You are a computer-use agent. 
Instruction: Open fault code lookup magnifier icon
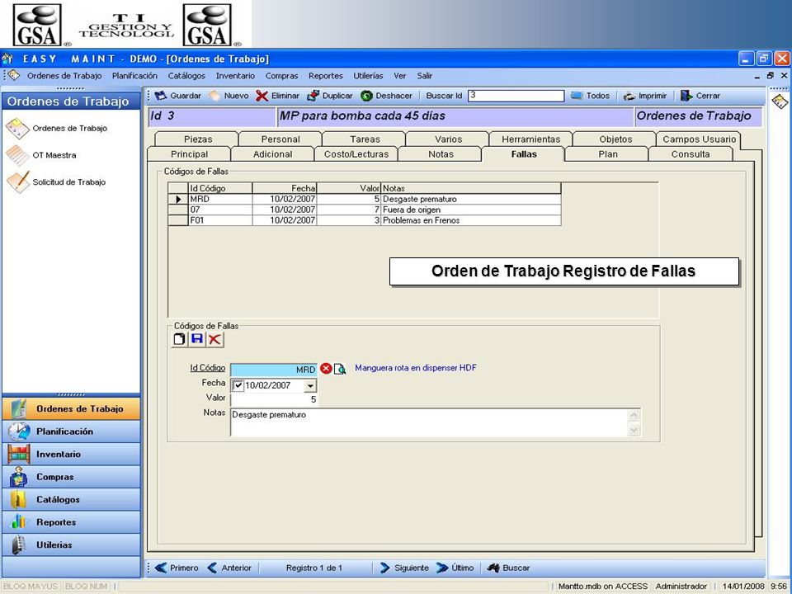[x=340, y=369]
